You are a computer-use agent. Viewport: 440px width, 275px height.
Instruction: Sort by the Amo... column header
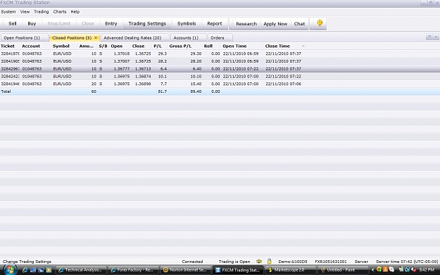point(86,46)
